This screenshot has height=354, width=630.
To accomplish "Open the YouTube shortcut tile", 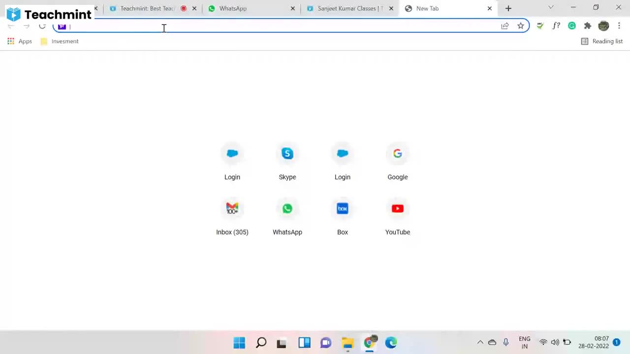I will click(398, 217).
